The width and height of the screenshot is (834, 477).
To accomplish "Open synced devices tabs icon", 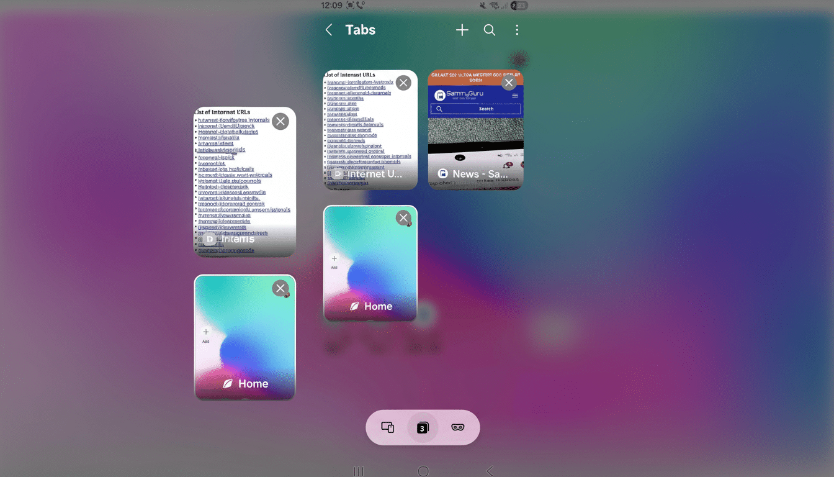I will point(388,427).
